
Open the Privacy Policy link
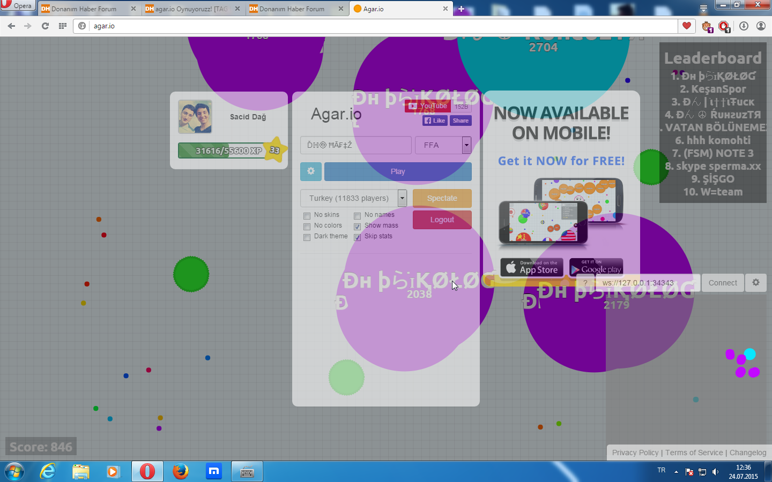pyautogui.click(x=635, y=453)
